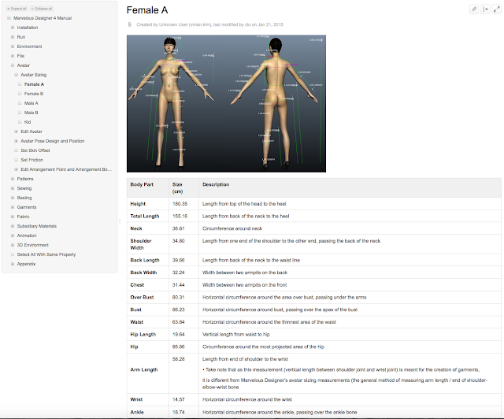Open Marvelous Designer 4 Manual page
This screenshot has height=419, width=504.
point(43,18)
